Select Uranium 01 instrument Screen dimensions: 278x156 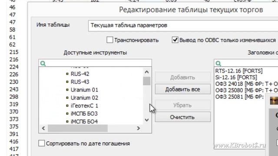coord(84,90)
